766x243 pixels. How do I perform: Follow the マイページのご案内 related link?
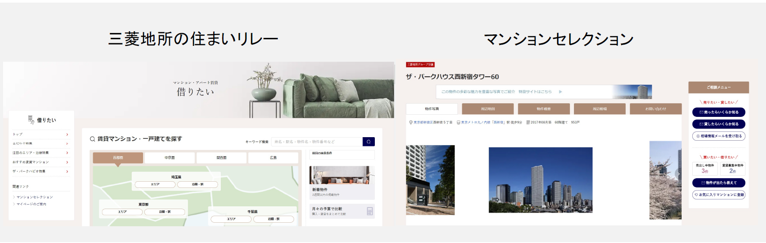click(x=31, y=204)
